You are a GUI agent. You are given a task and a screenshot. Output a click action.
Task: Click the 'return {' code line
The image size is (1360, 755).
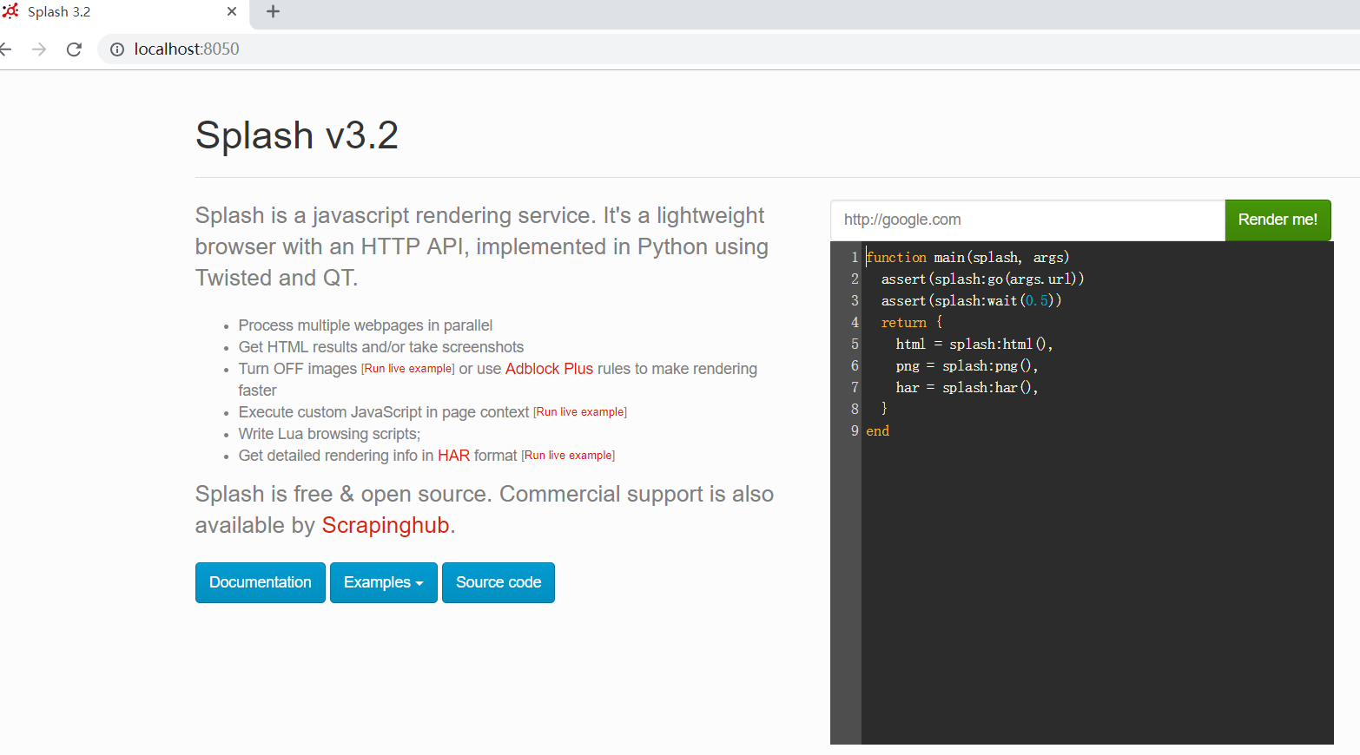pos(911,323)
